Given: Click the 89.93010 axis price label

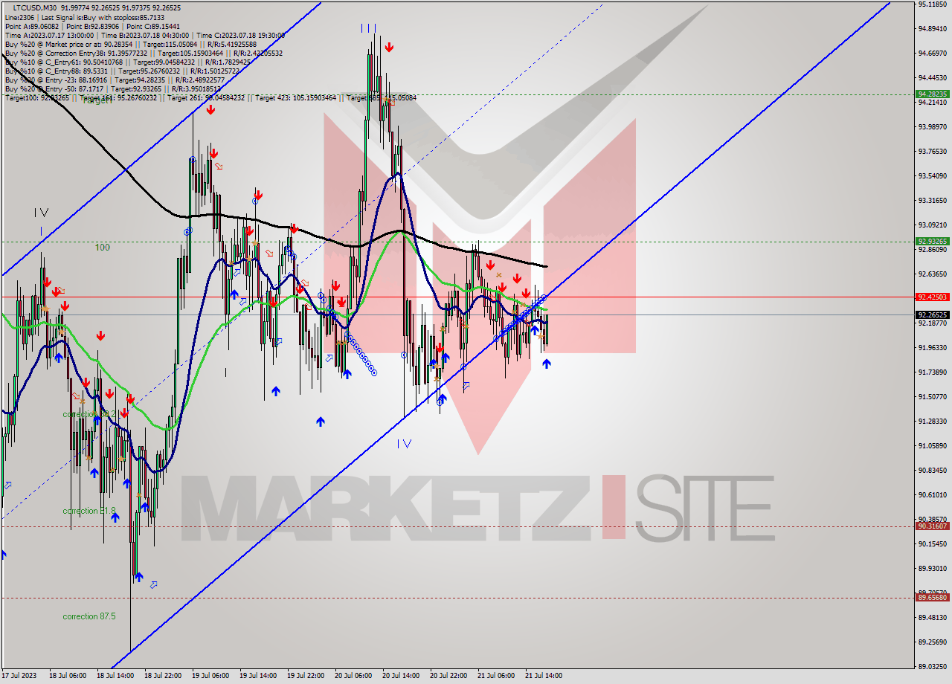Looking at the screenshot, I should coord(933,569).
